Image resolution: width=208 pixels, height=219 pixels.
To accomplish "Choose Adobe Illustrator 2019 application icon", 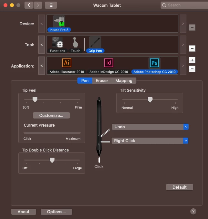I will click(67, 63).
